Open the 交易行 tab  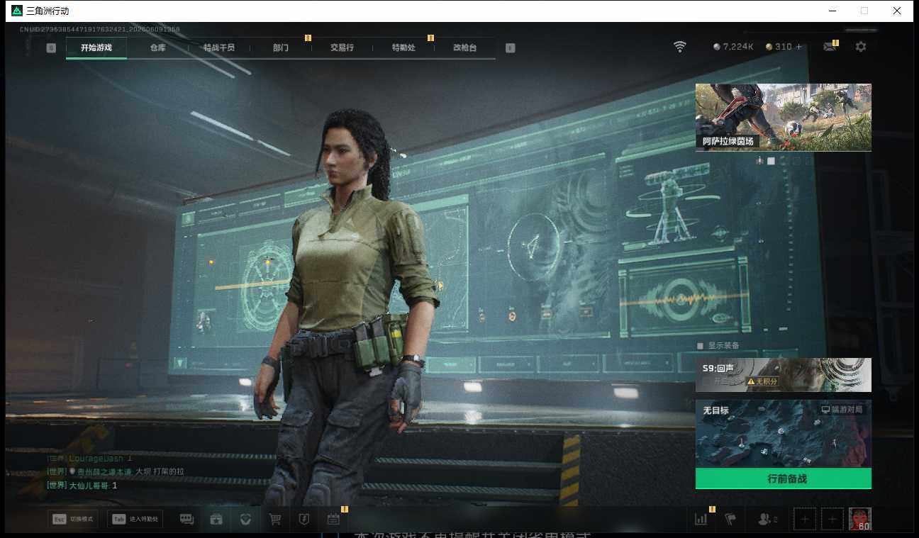(x=342, y=47)
